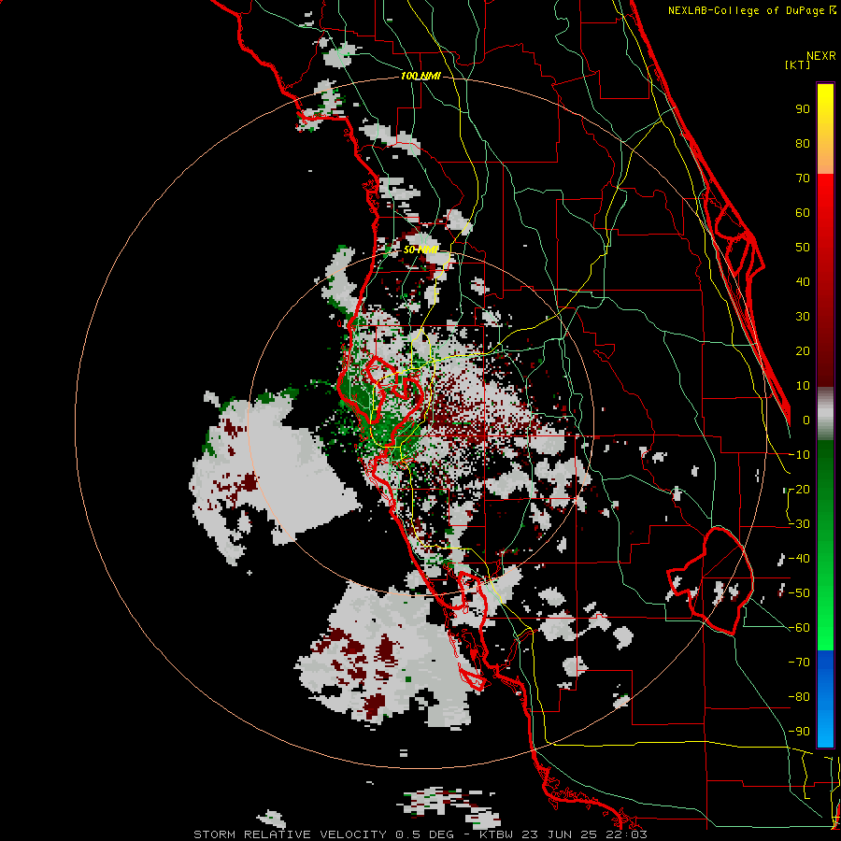
Task: Click the 100 NMI range ring label
Action: coord(420,77)
